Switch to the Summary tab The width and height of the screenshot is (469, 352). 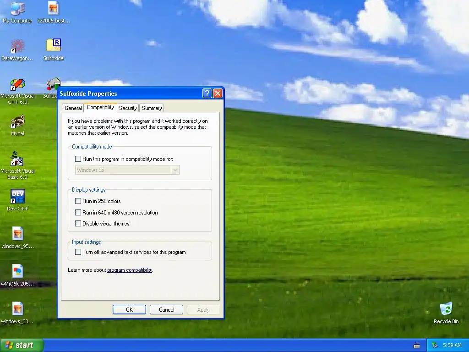[152, 108]
